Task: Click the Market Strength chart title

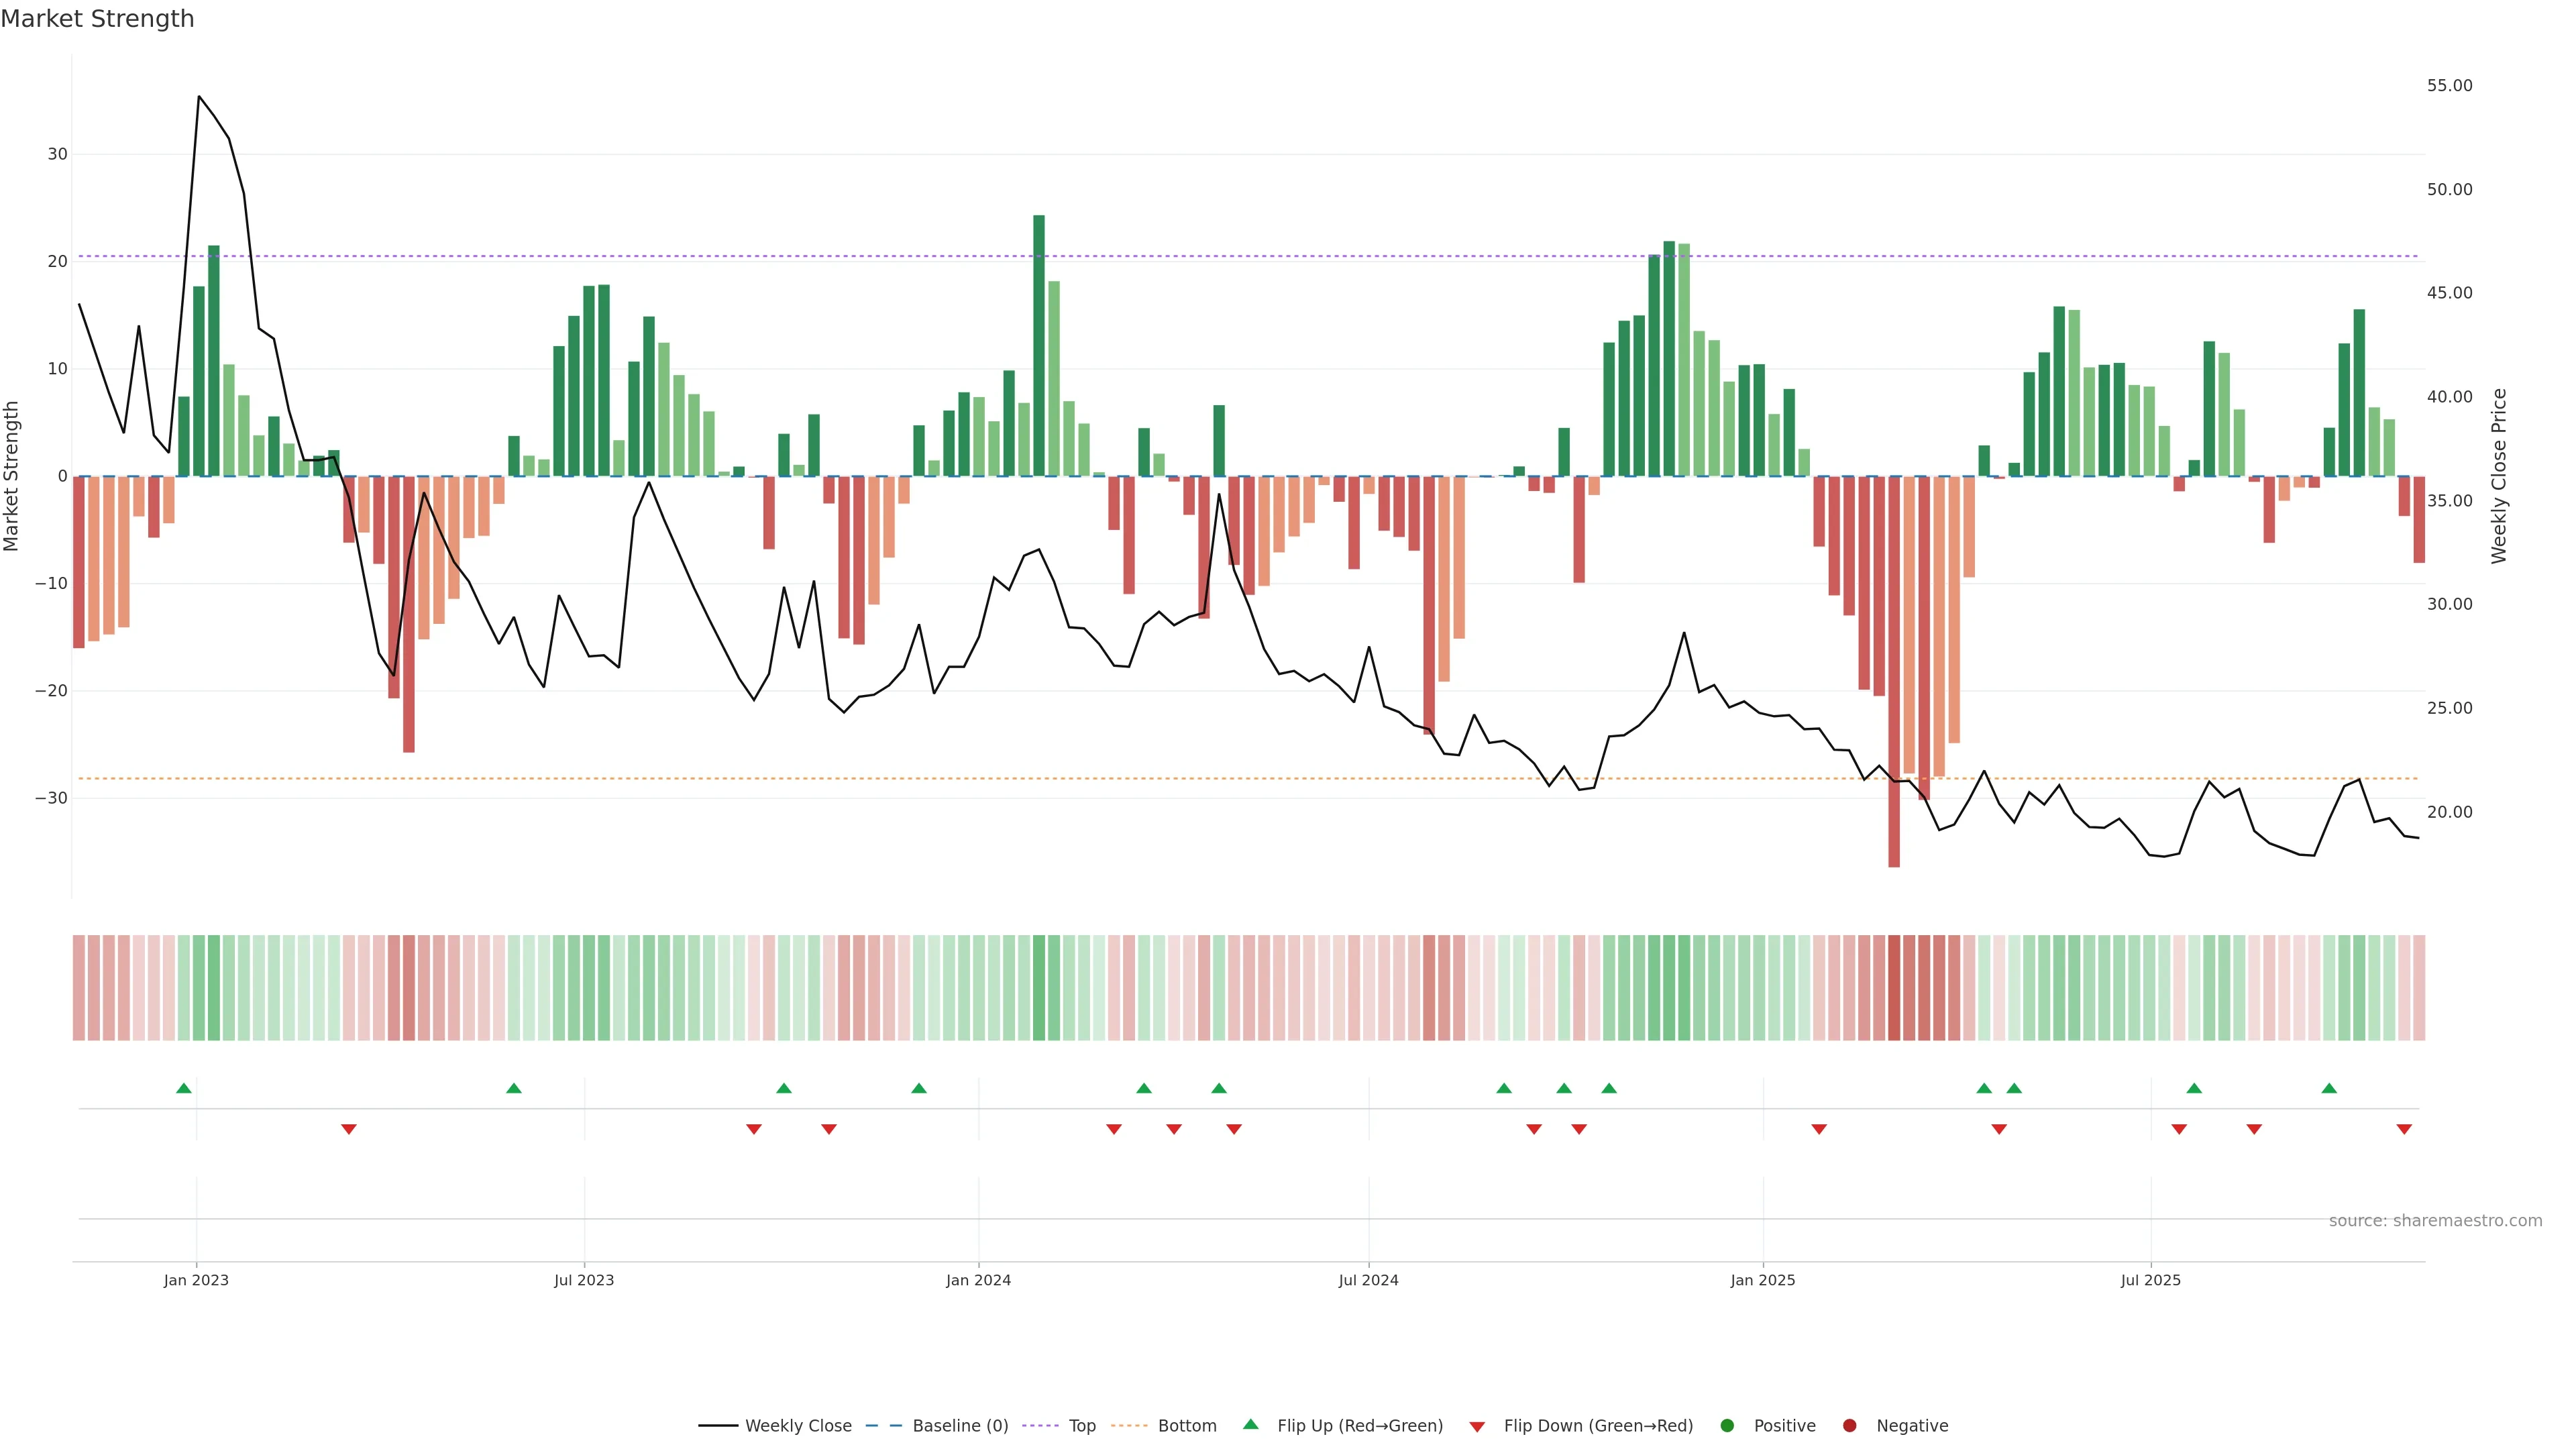Action: pyautogui.click(x=97, y=19)
